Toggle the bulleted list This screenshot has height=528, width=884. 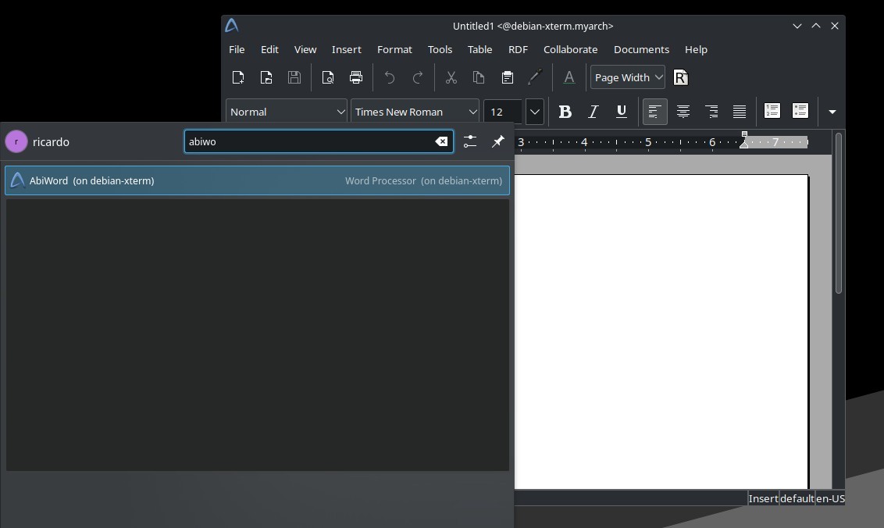[x=800, y=111]
